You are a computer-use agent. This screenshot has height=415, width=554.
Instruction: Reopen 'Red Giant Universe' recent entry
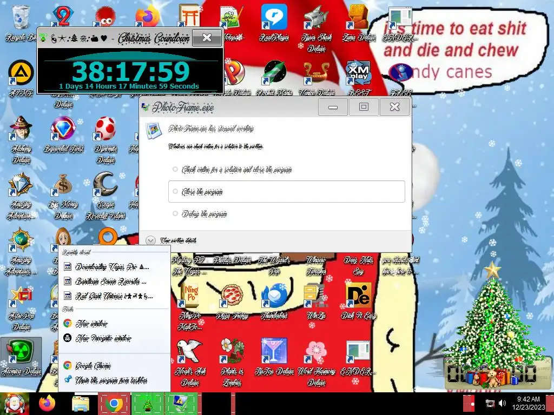(114, 296)
